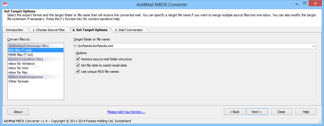This screenshot has width=324, height=126.
Task: Click the Generic mailbox files header
Action: click(35, 59)
